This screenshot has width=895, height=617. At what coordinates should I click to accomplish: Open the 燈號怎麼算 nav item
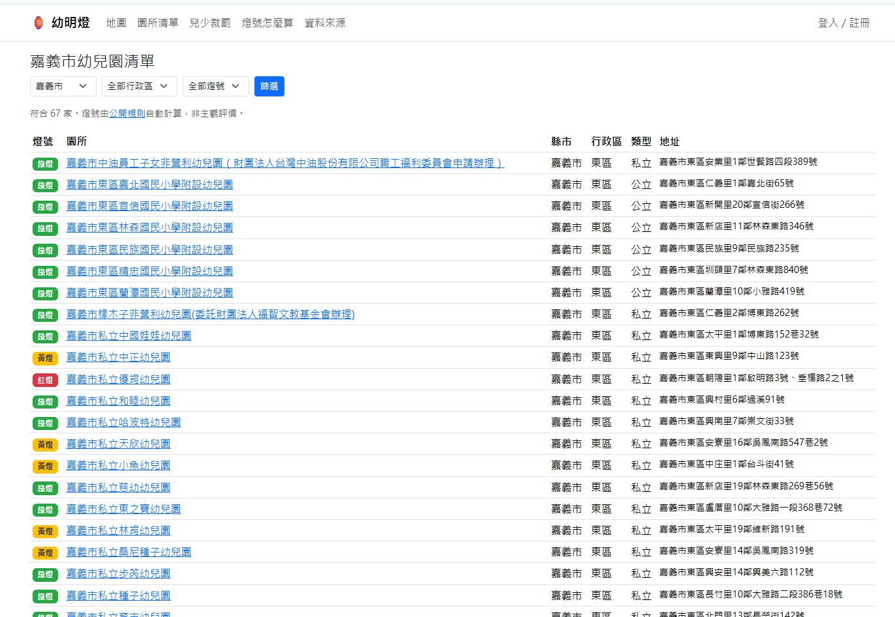coord(267,23)
